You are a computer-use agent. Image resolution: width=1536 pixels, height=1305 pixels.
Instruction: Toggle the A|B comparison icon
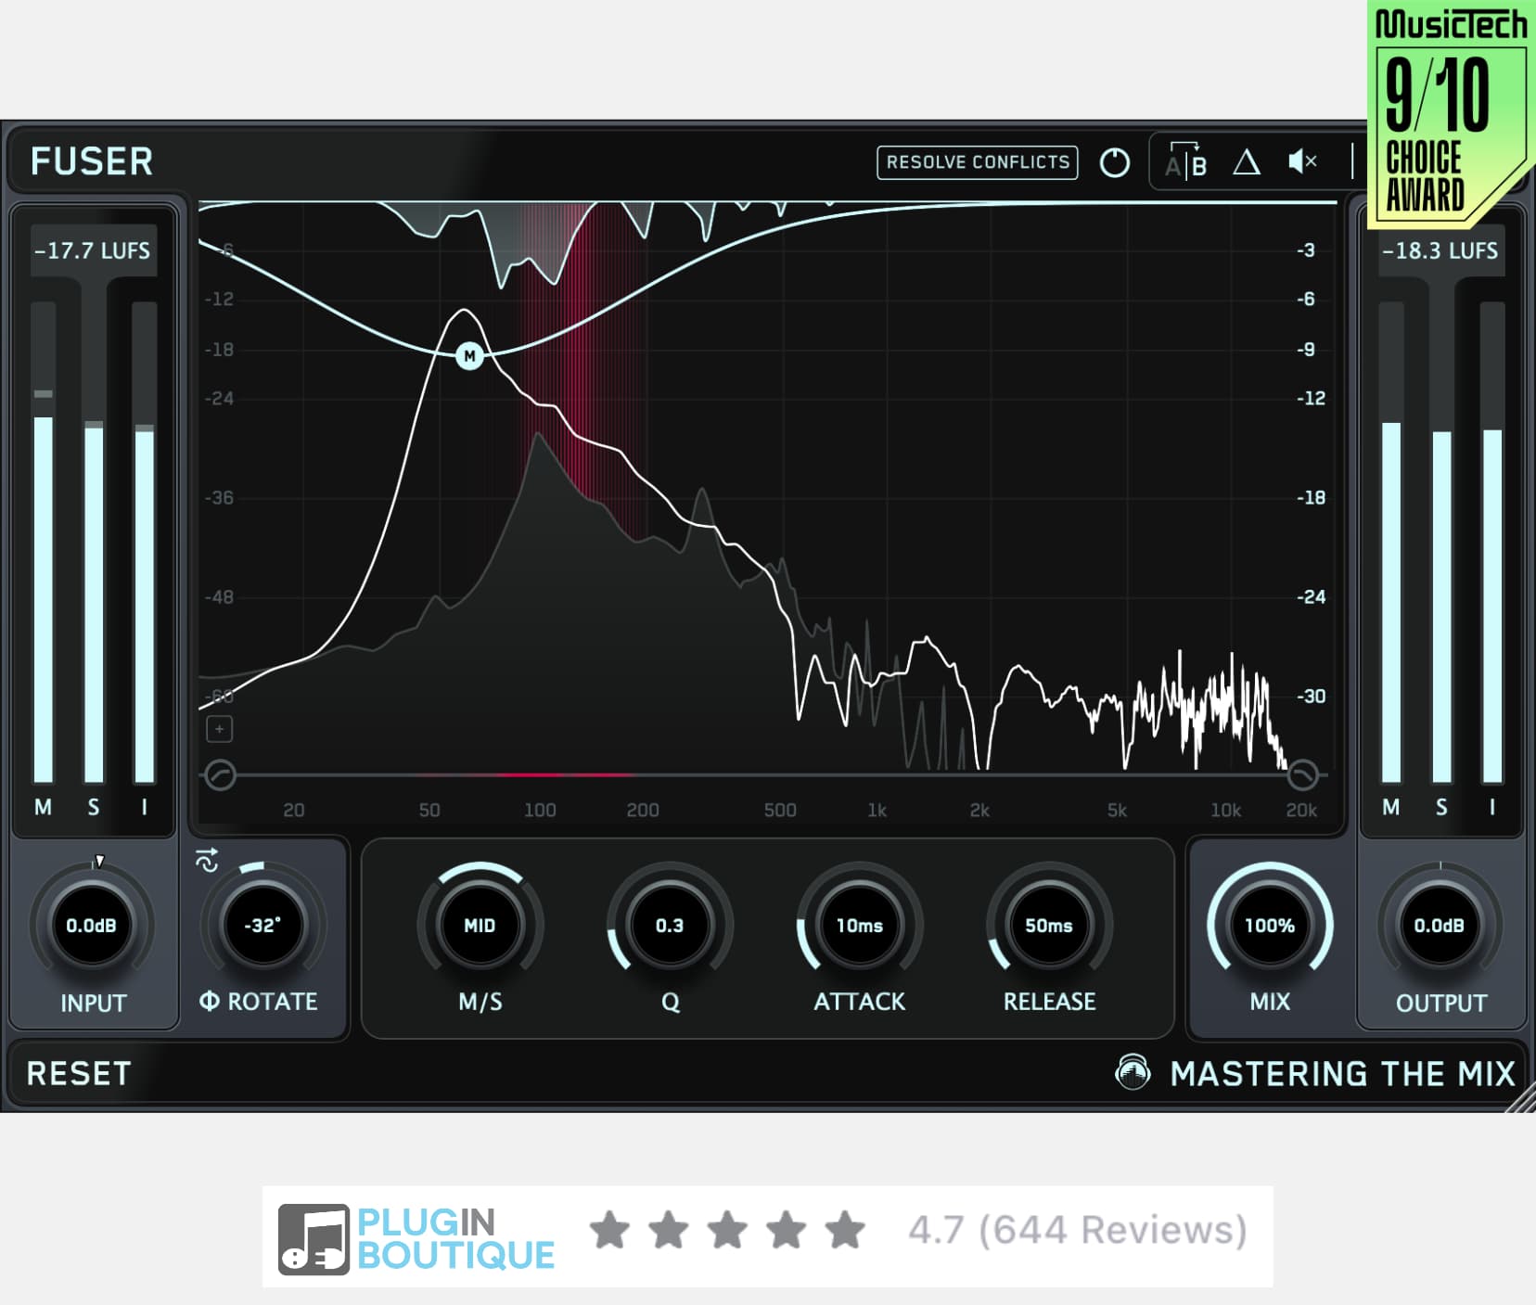(1186, 162)
